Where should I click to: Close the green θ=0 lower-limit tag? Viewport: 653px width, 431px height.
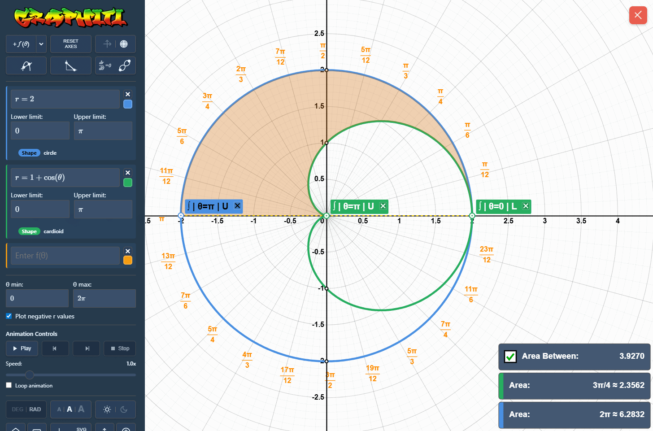click(x=526, y=206)
